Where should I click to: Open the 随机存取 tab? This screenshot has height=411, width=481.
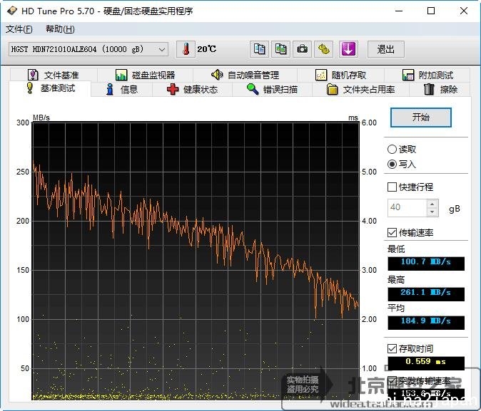click(340, 75)
